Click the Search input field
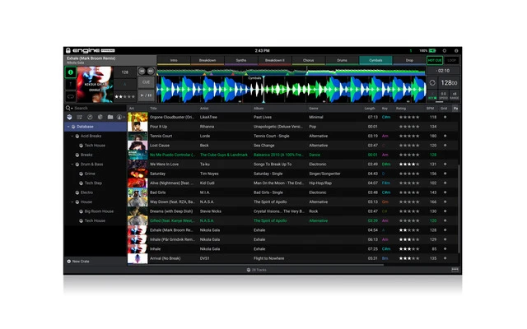This screenshot has height=329, width=527. click(x=100, y=108)
